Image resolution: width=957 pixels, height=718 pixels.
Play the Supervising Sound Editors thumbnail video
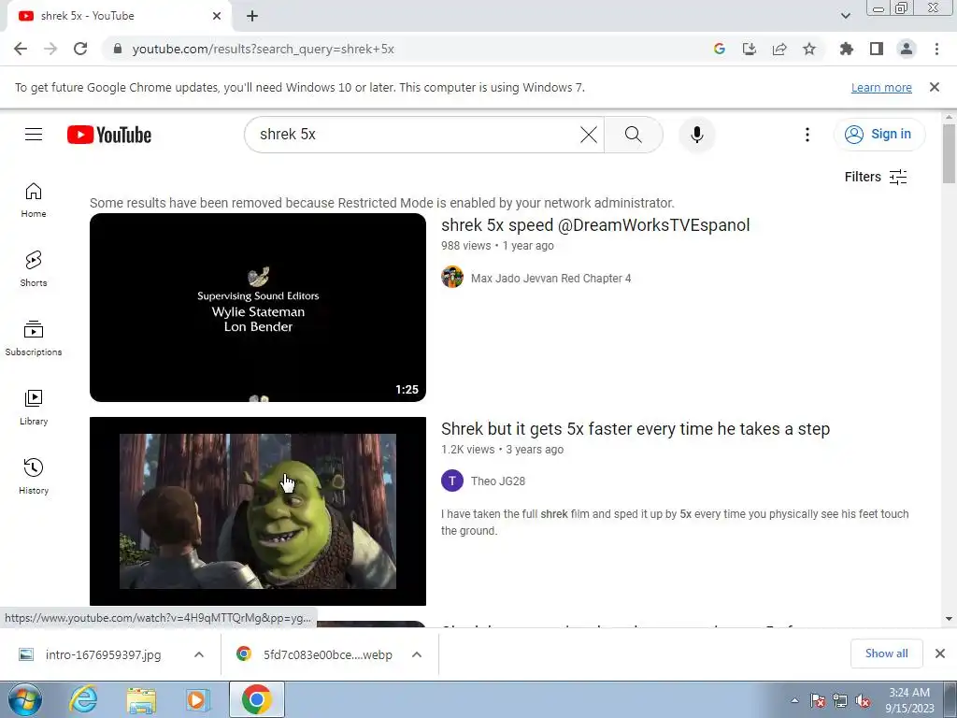pyautogui.click(x=258, y=307)
